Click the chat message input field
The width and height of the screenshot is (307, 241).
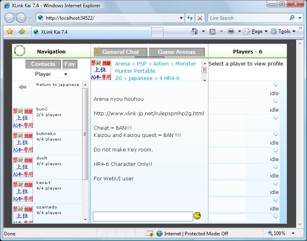click(x=143, y=216)
